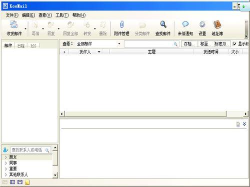The image size is (250, 187).
Task: Sort by 发件人 column header
Action: [85, 52]
